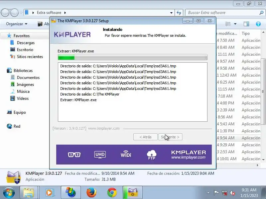Open the view options dropdown arrow

pyautogui.click(x=235, y=24)
